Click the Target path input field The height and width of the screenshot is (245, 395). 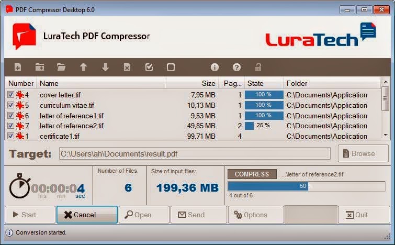click(195, 153)
